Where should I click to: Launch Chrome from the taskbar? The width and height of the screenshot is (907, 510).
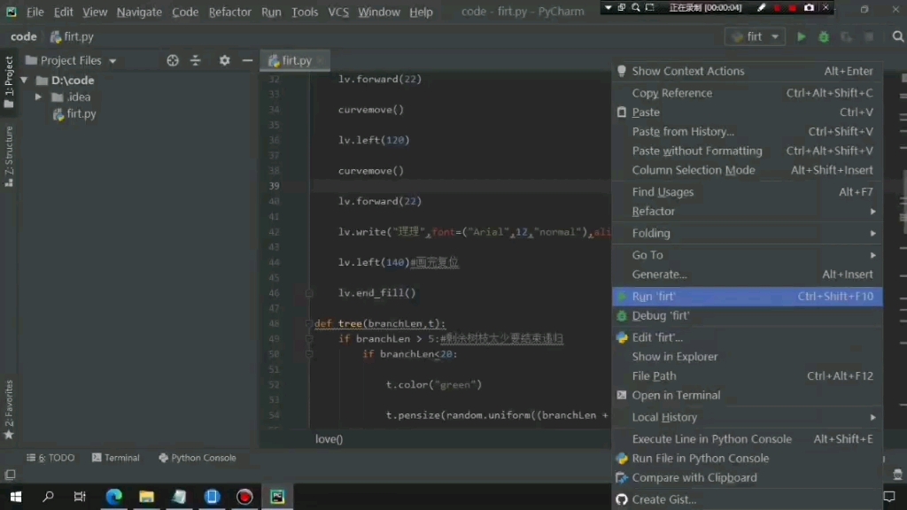click(x=113, y=497)
